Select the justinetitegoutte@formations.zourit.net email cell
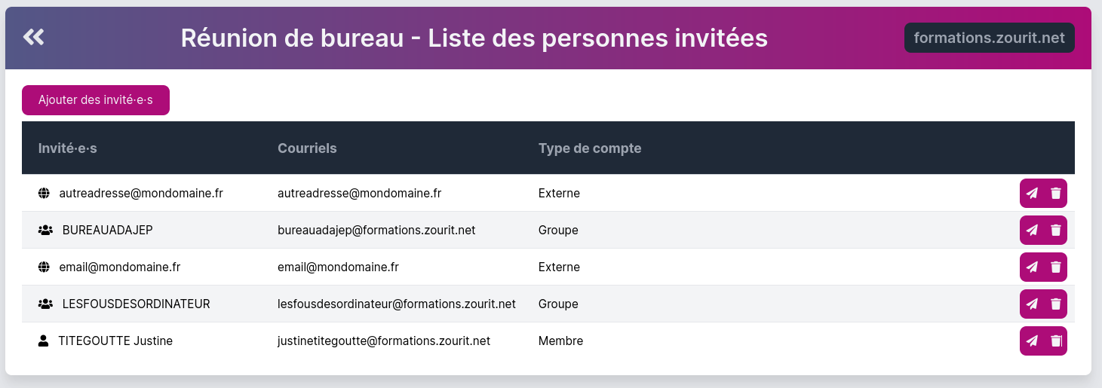 (x=384, y=341)
